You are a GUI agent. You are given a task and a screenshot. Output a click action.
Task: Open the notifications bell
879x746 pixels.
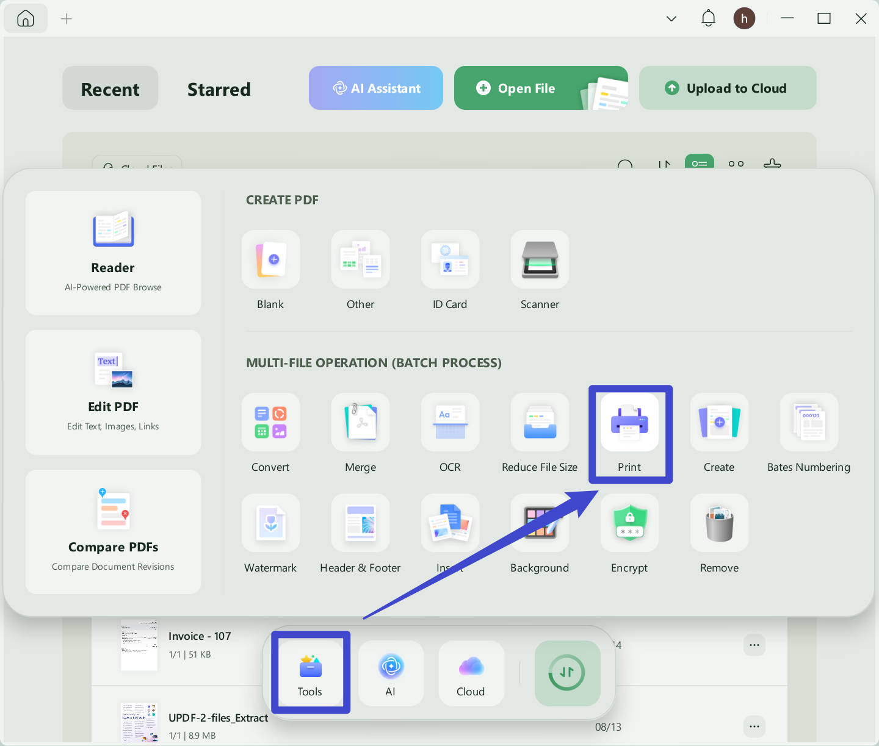click(708, 18)
